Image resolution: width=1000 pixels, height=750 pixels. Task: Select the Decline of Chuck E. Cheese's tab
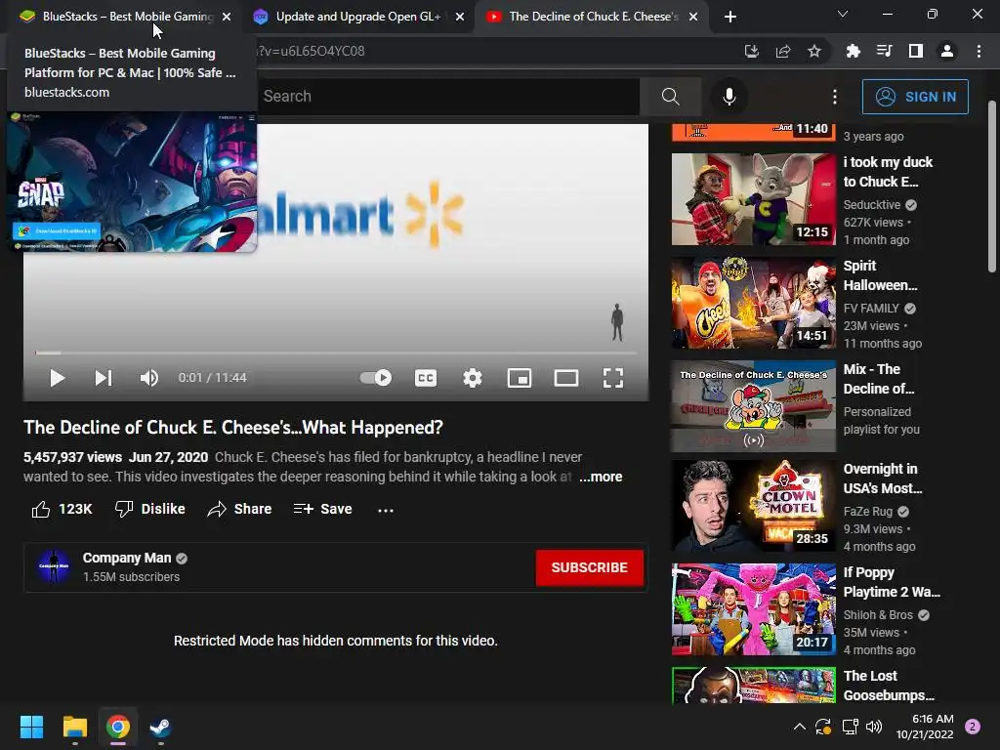593,17
